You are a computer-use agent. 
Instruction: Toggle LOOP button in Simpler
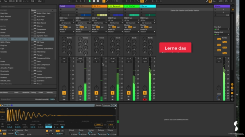49,125
